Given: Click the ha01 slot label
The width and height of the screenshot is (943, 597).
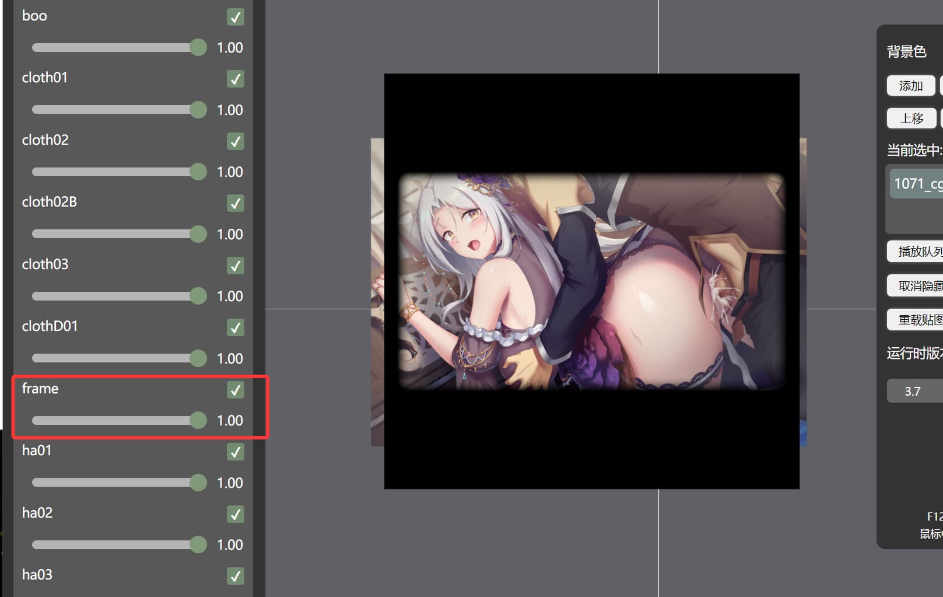Looking at the screenshot, I should pos(37,451).
